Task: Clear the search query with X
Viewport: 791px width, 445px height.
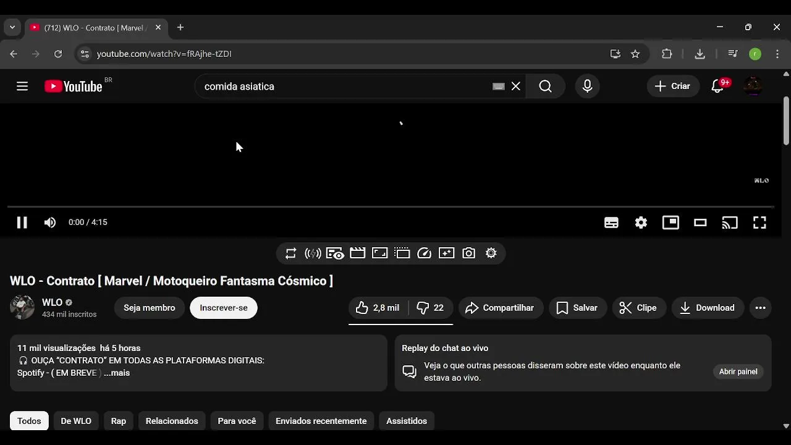Action: click(516, 87)
